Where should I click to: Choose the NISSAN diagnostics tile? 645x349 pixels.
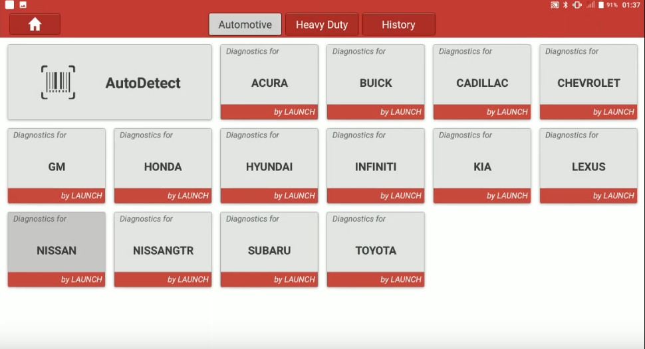coord(57,249)
